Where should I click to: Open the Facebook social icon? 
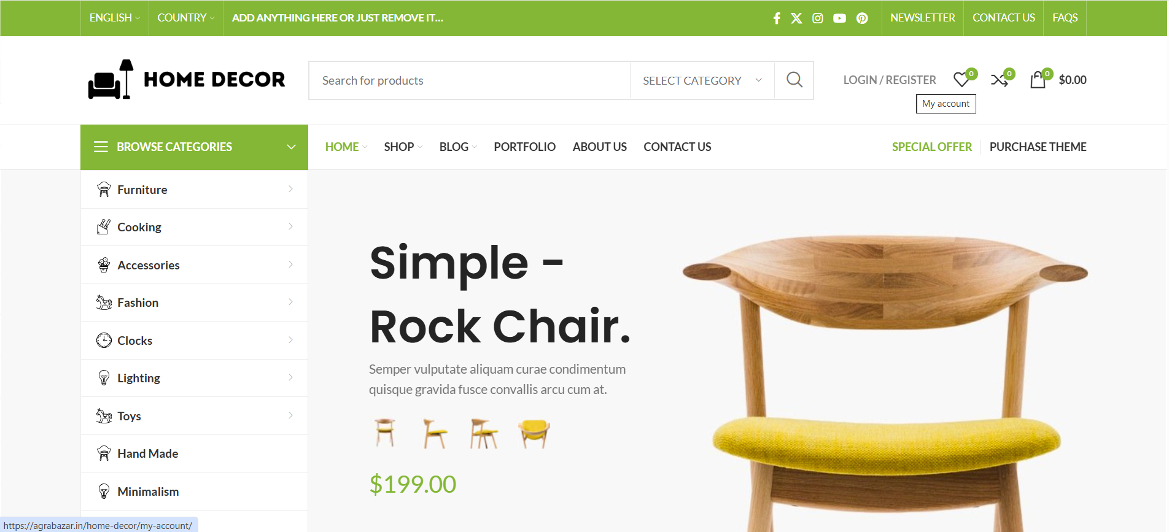(777, 18)
